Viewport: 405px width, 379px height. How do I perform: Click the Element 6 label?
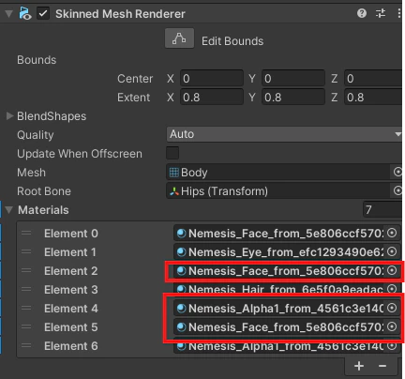click(71, 346)
